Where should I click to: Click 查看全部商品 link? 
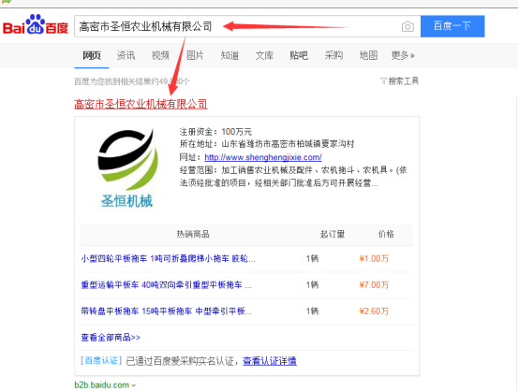(111, 338)
